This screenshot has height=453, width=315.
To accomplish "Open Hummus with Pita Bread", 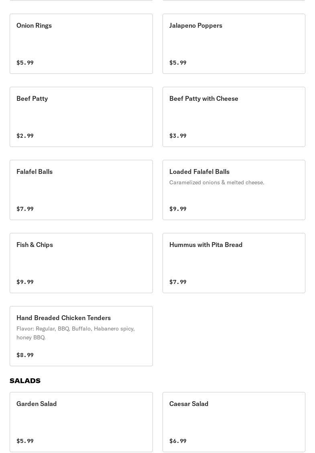I will click(234, 263).
